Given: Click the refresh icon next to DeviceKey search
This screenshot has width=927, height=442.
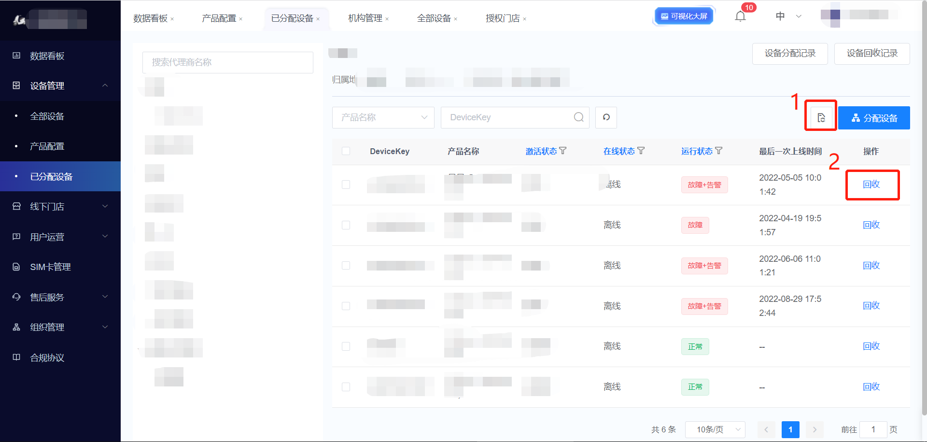Looking at the screenshot, I should click(x=606, y=117).
